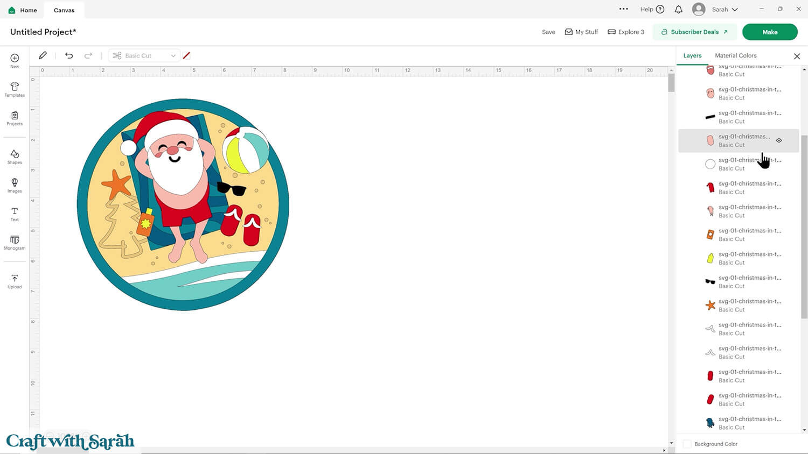Hide the highlighted svg-01-christmas layer
808x454 pixels.
click(x=779, y=140)
